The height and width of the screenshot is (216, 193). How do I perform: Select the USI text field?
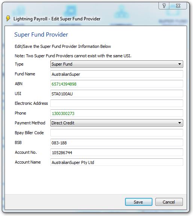pyautogui.click(x=117, y=93)
